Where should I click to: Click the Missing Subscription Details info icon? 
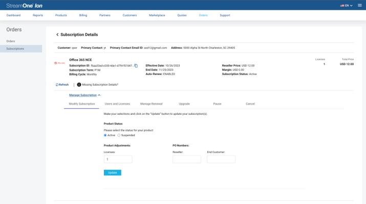[79, 85]
